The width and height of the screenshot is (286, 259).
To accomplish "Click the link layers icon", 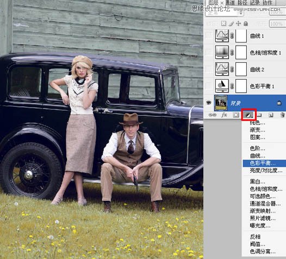I will [x=212, y=115].
